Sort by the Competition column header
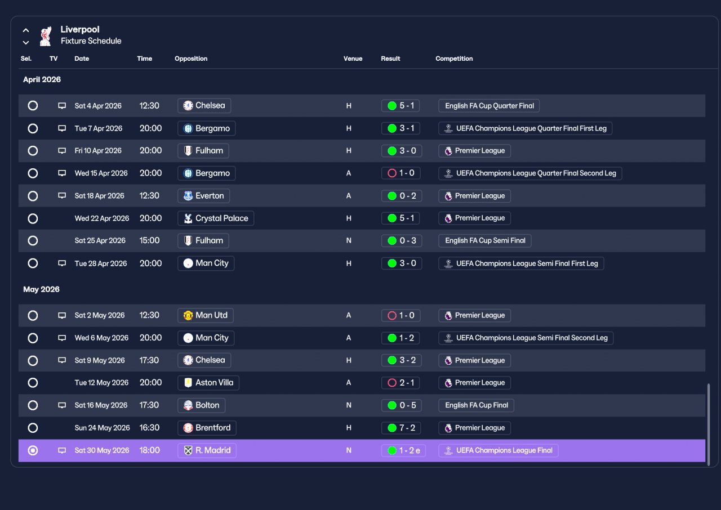 coord(454,59)
